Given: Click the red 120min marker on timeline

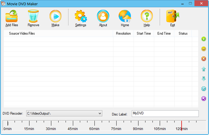Looking at the screenshot, I should tap(181, 126).
